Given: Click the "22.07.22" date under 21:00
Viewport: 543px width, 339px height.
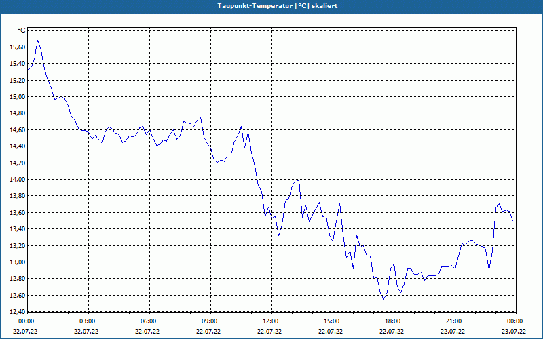Looking at the screenshot, I should [453, 332].
